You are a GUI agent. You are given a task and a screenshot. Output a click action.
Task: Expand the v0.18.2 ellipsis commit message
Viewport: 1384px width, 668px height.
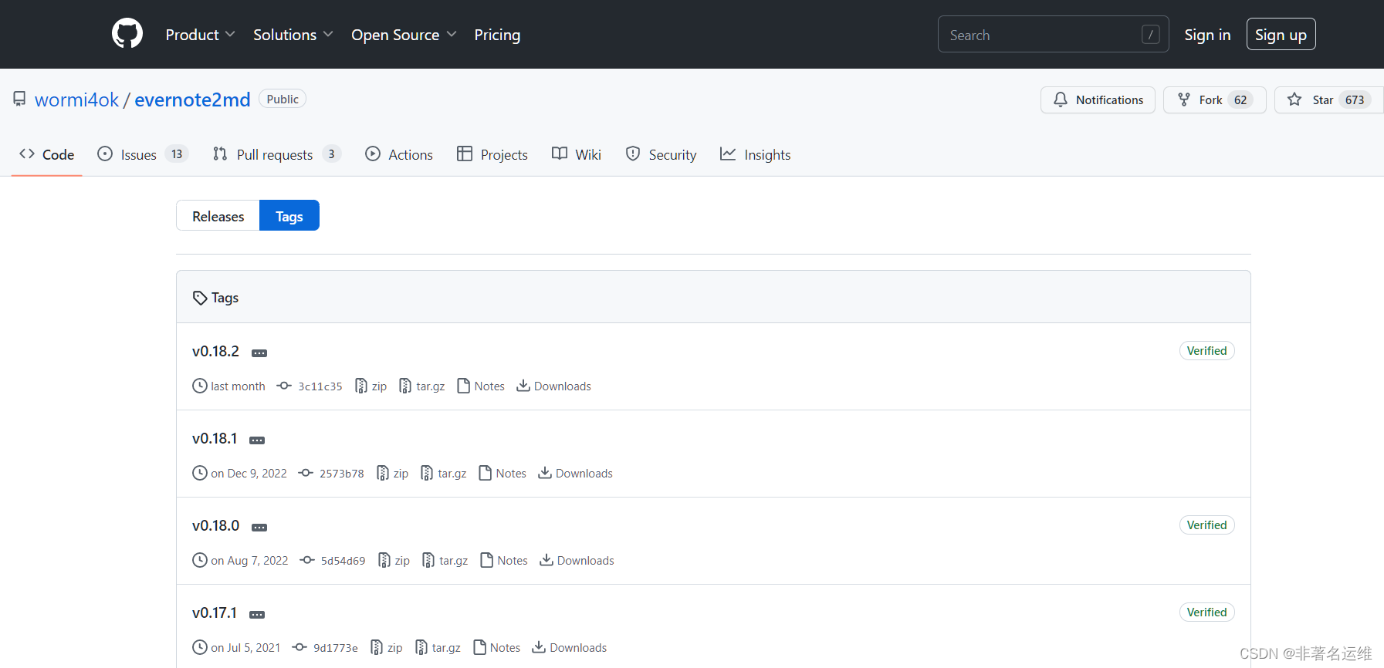[x=259, y=353]
